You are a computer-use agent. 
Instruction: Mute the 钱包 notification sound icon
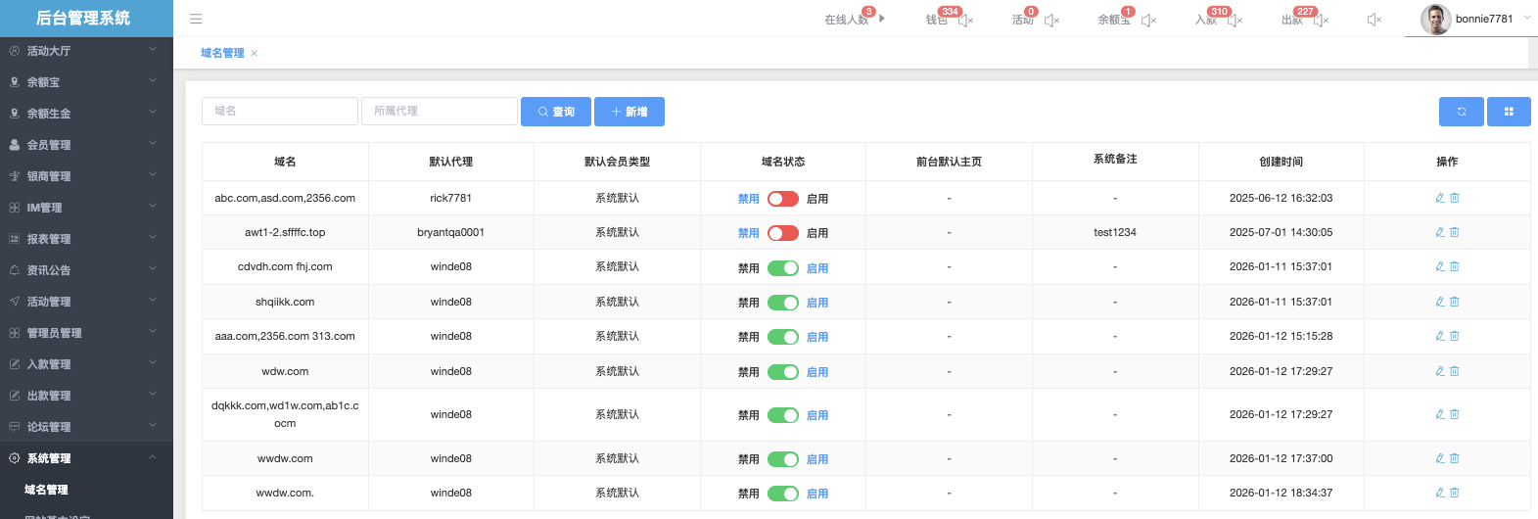pos(965,21)
